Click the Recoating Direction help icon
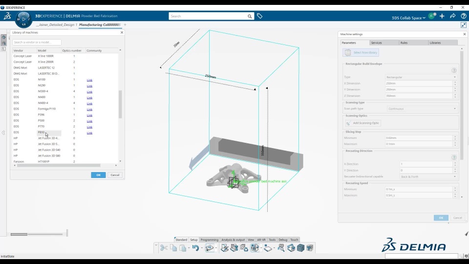 click(x=454, y=157)
